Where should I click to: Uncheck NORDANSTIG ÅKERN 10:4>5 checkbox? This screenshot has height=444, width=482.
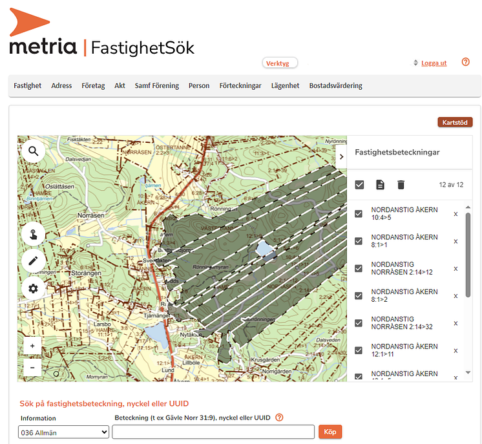tap(359, 214)
